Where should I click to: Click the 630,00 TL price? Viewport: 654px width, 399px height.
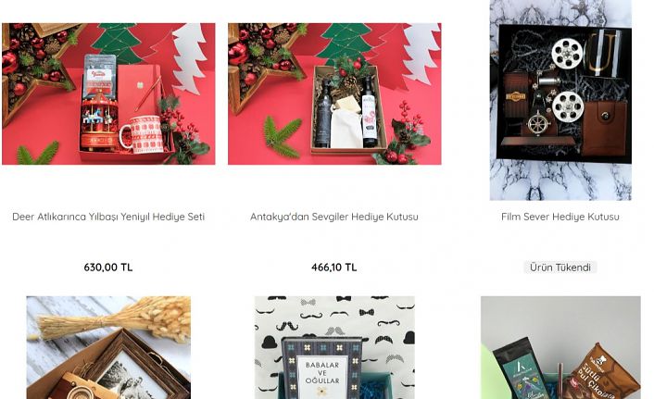(x=108, y=268)
